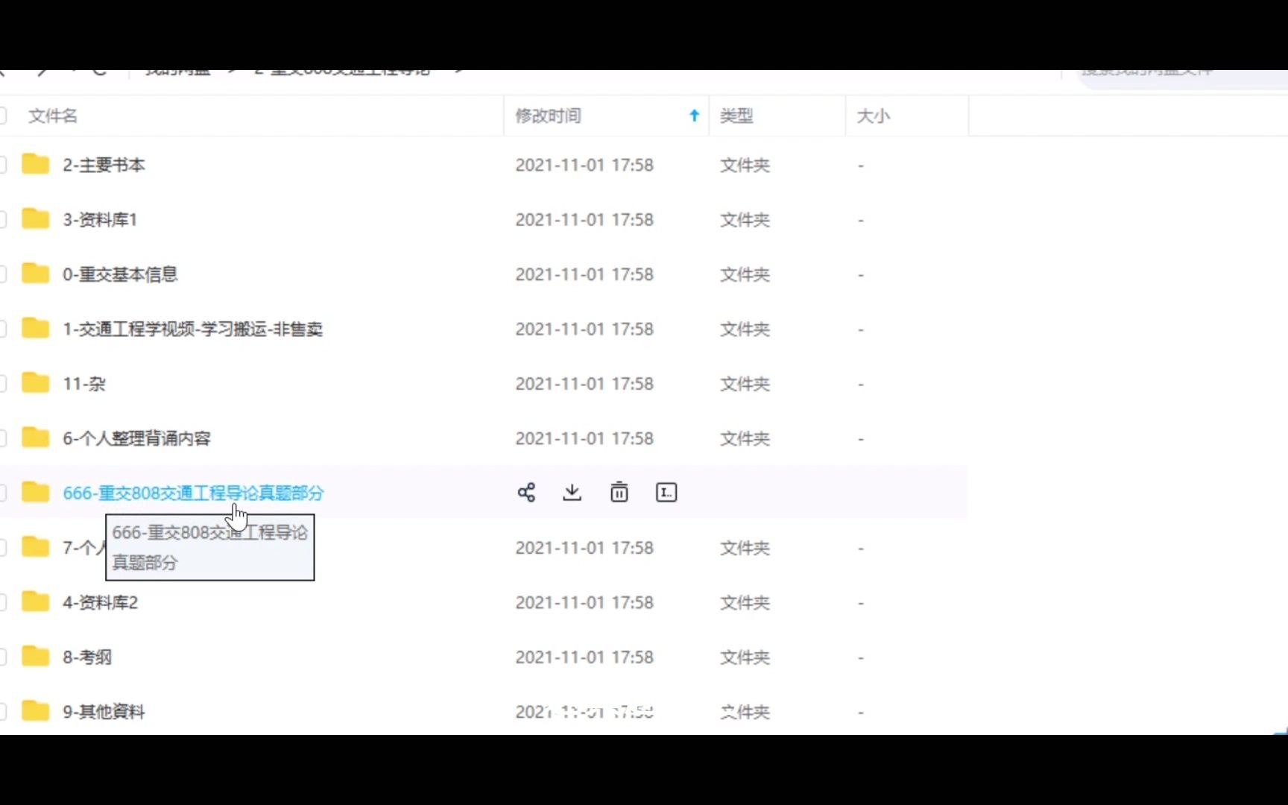This screenshot has height=805, width=1288.
Task: Open the 1-交通工程学视频-学习搬运-非售卖 folder
Action: 192,329
